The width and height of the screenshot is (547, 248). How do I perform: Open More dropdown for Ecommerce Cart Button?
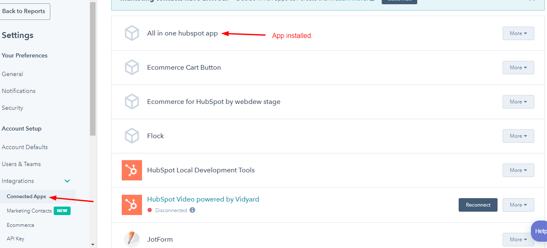[518, 68]
